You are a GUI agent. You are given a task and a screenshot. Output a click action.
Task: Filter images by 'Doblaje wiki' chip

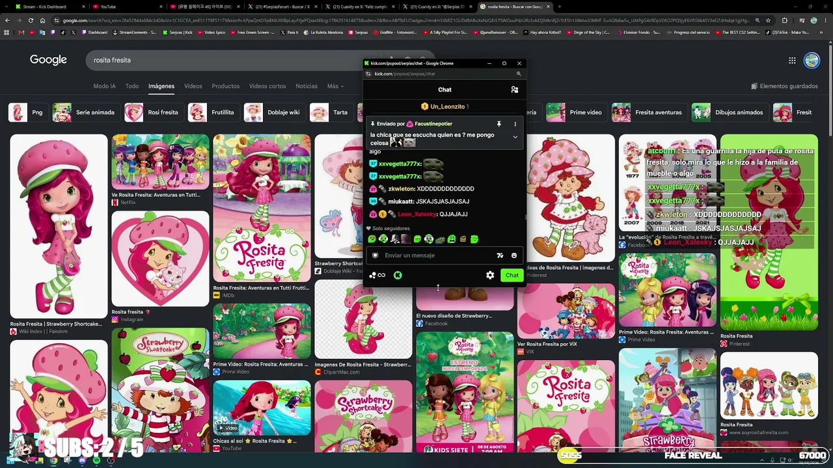pos(274,112)
